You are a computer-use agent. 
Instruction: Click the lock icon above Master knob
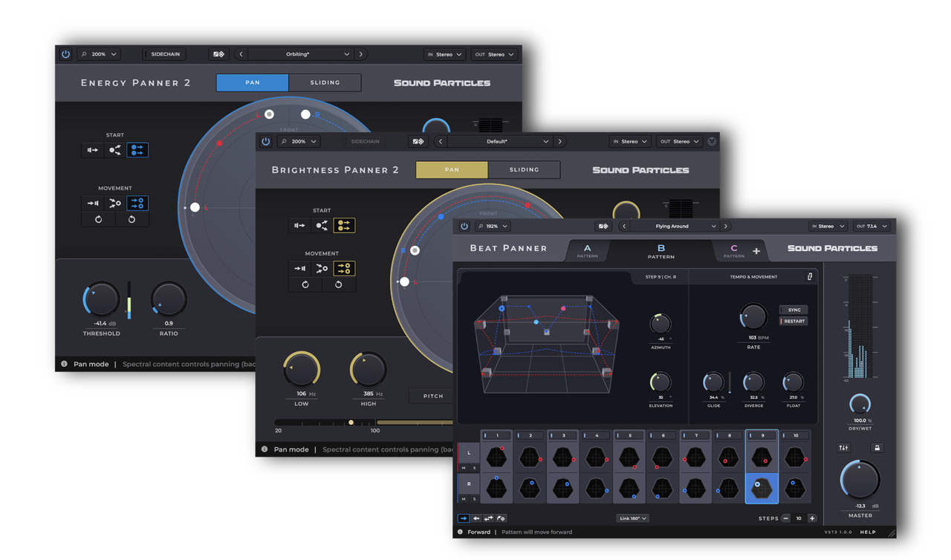click(x=877, y=448)
